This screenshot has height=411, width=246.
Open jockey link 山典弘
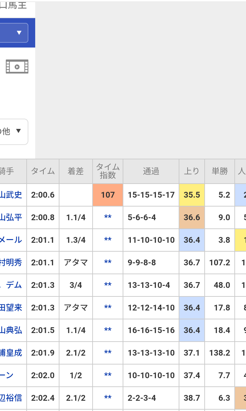11,330
